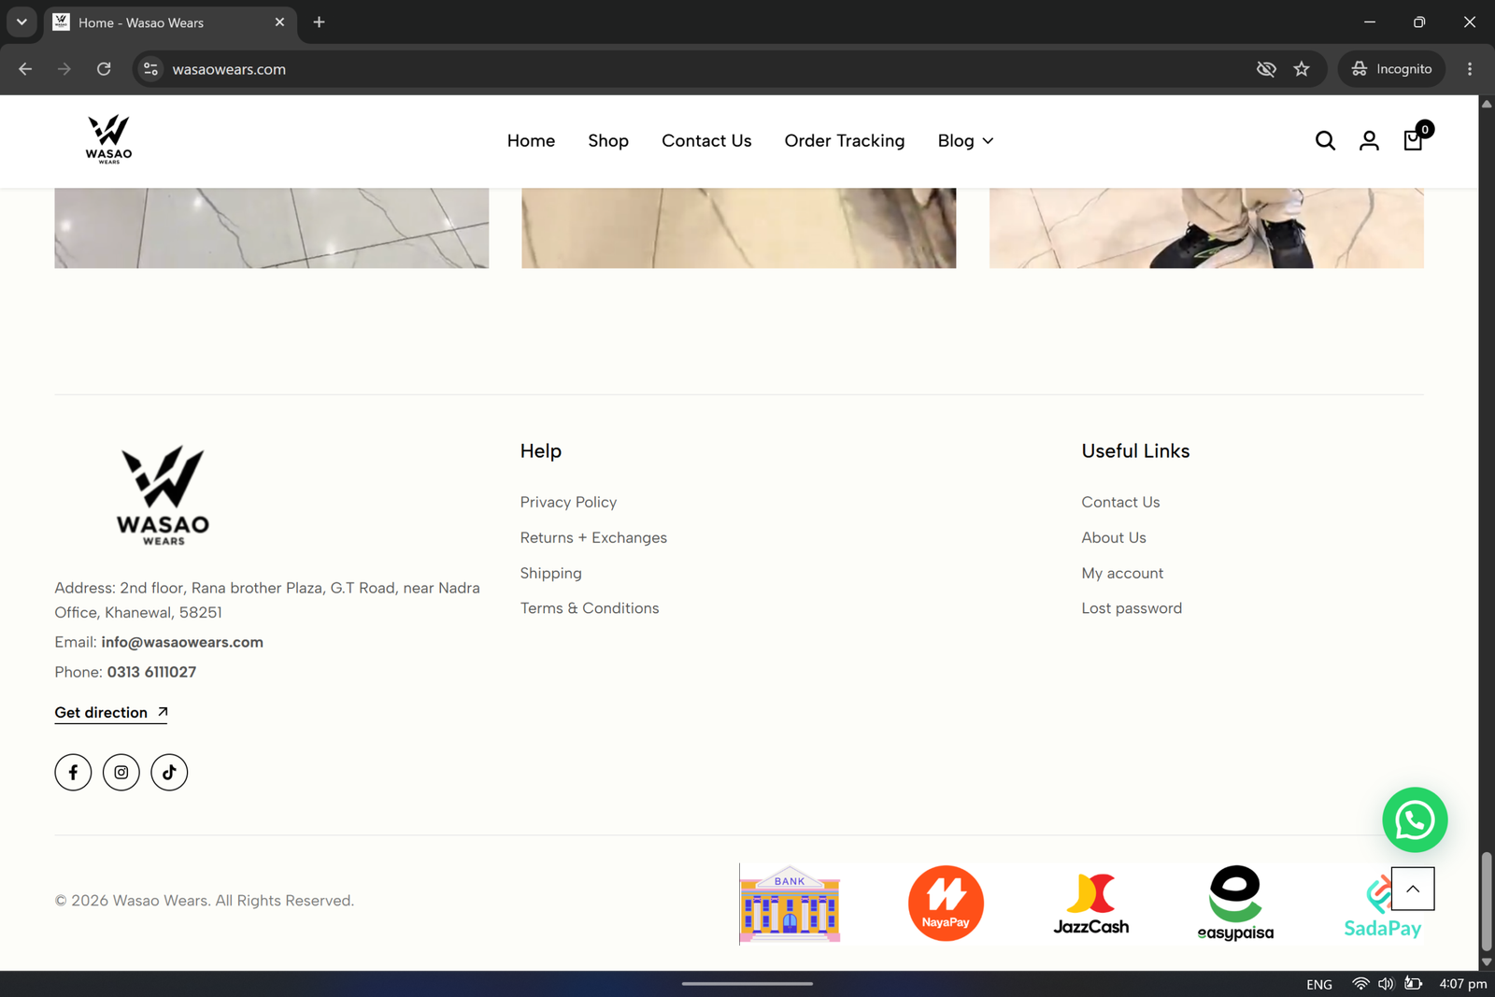Open the Lost password link
Viewport: 1495px width, 997px height.
(1132, 608)
